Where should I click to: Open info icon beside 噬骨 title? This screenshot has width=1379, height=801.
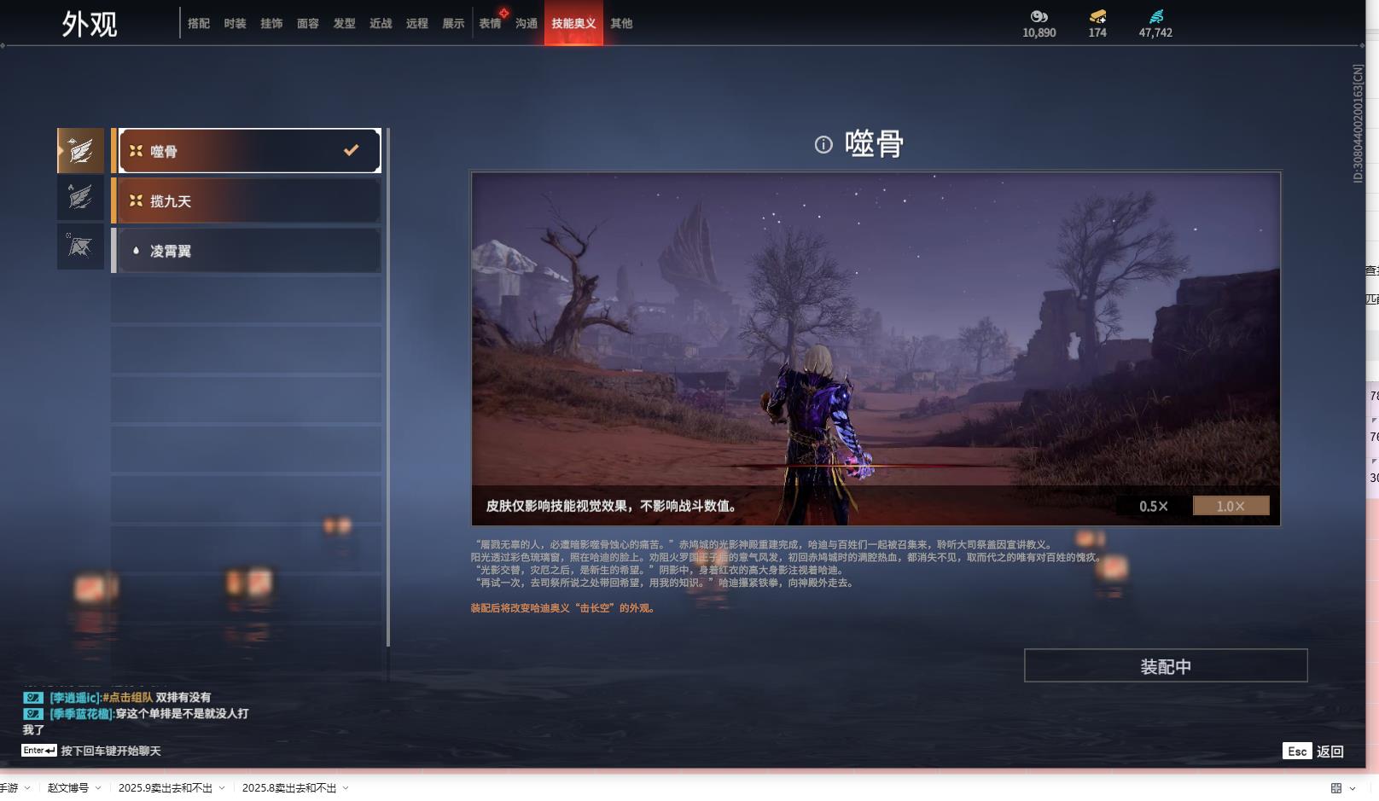(823, 145)
